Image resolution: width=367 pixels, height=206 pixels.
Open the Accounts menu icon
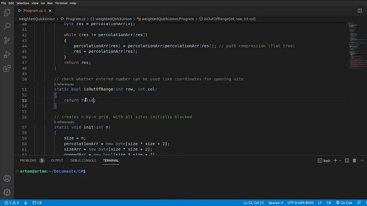(x=7, y=179)
